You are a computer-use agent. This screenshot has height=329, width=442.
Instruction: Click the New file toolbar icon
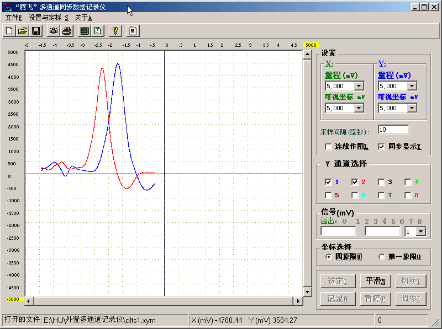pyautogui.click(x=9, y=31)
